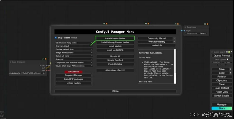Image resolution: width=234 pixels, height=119 pixels.
Task: Expand the Community Manual arrow
Action: point(174,38)
